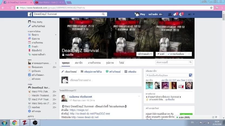Switch to the Discussion tab
Viewport: 225px width, 126px height.
(x=66, y=63)
